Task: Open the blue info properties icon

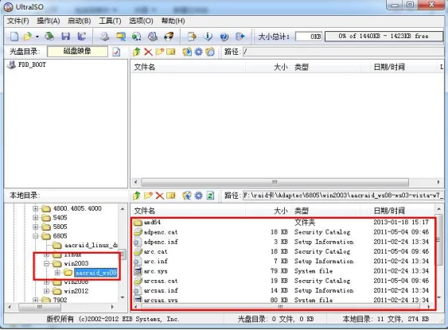Action: 208,37
